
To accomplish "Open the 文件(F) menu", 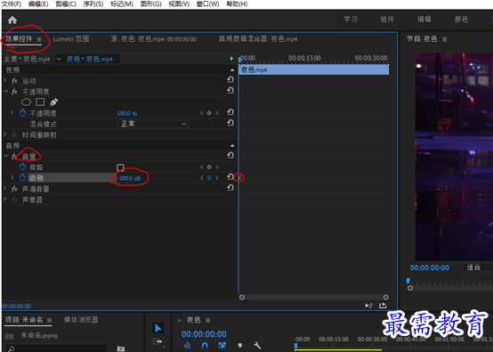I will pyautogui.click(x=11, y=4).
